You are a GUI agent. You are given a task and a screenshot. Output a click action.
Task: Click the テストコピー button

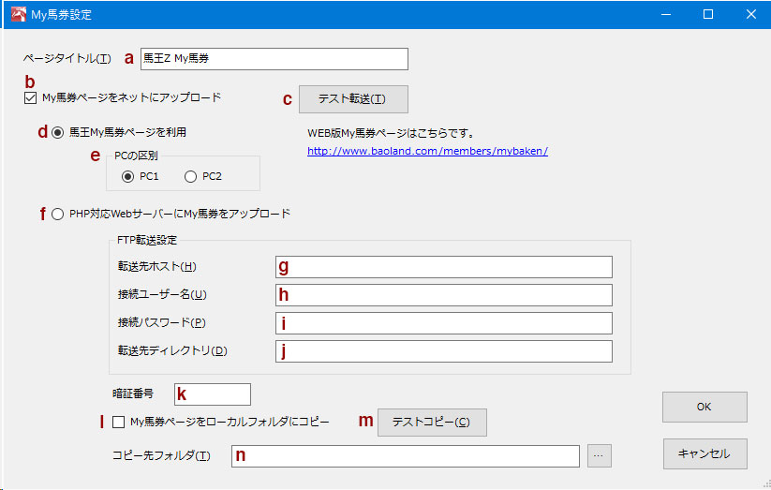(432, 423)
